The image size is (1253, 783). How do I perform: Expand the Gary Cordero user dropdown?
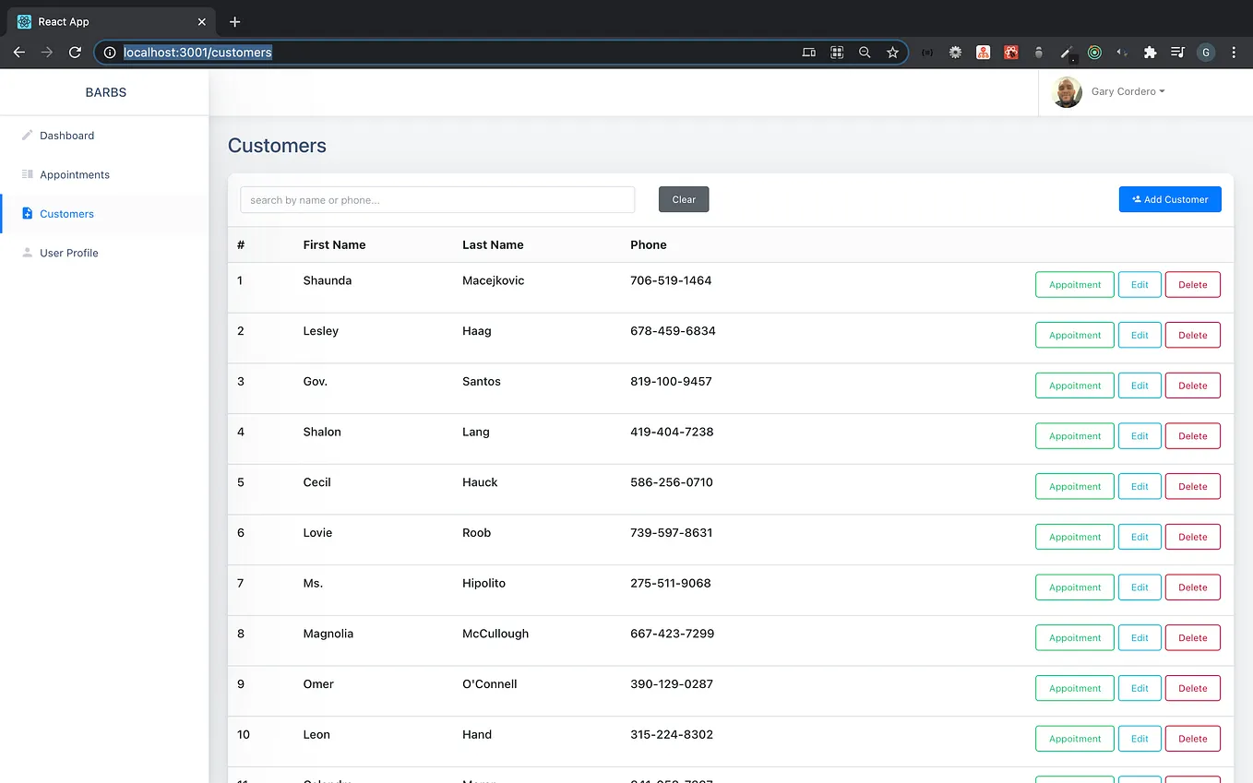click(x=1128, y=91)
